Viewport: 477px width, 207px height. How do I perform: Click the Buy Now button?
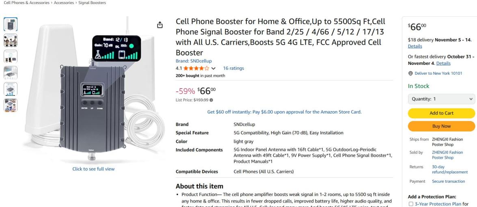pyautogui.click(x=441, y=126)
